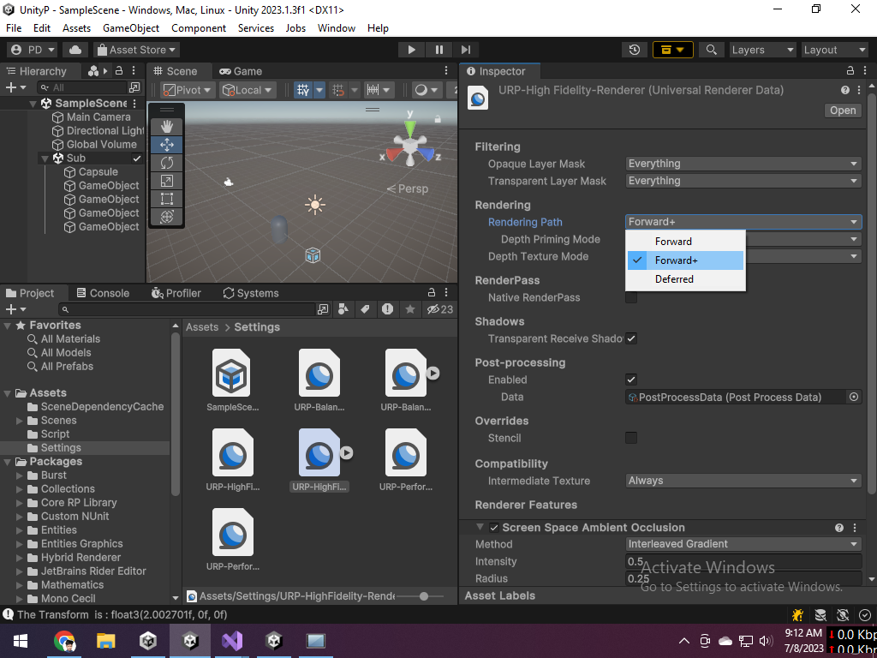Screen dimensions: 877x658
Task: Open the Opaque Layer Mask dropdown
Action: tap(743, 164)
